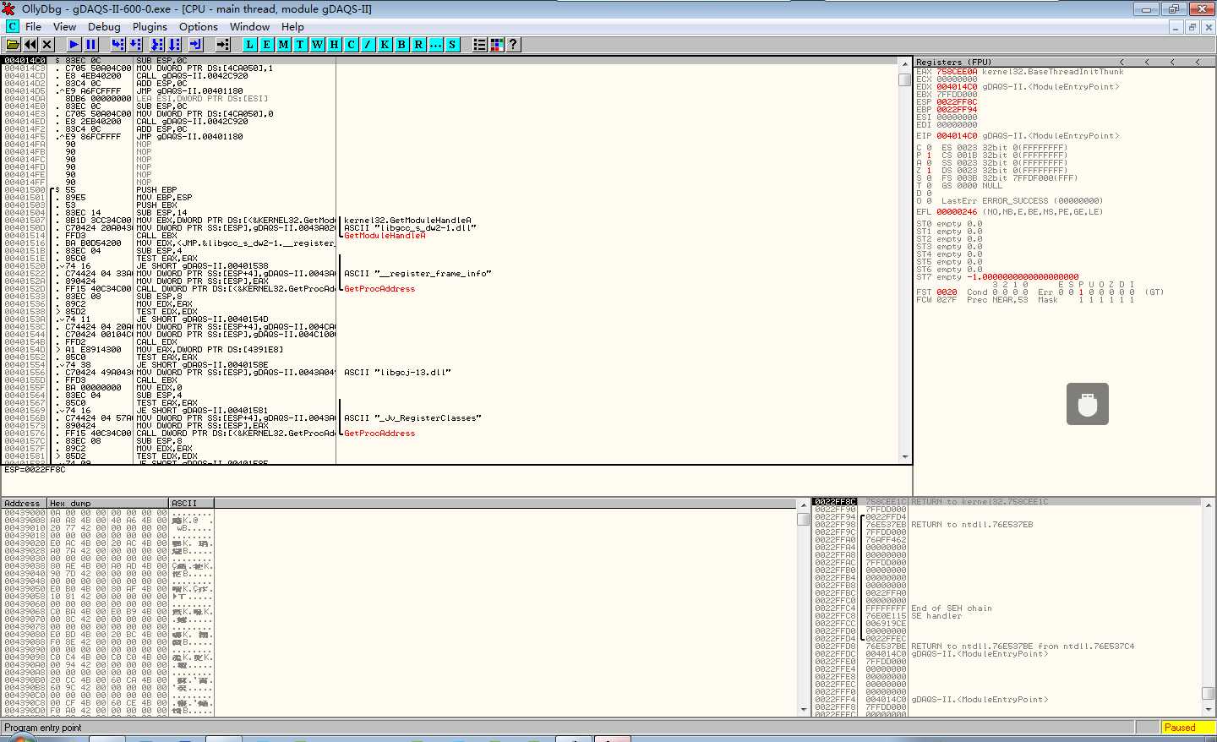Click dump pane scrollbar down arrow
This screenshot has width=1217, height=742.
coord(803,710)
